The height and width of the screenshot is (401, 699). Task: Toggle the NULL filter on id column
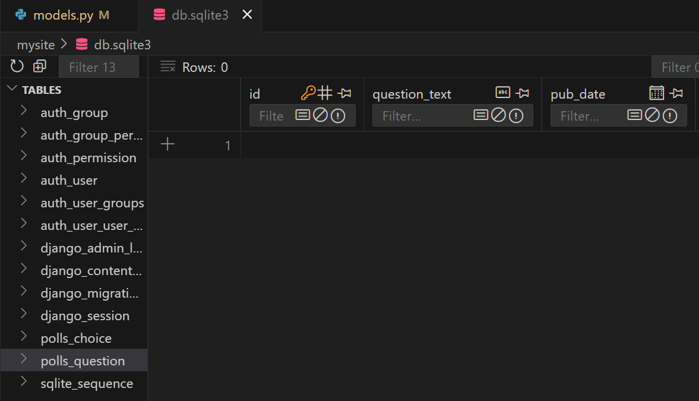(320, 115)
